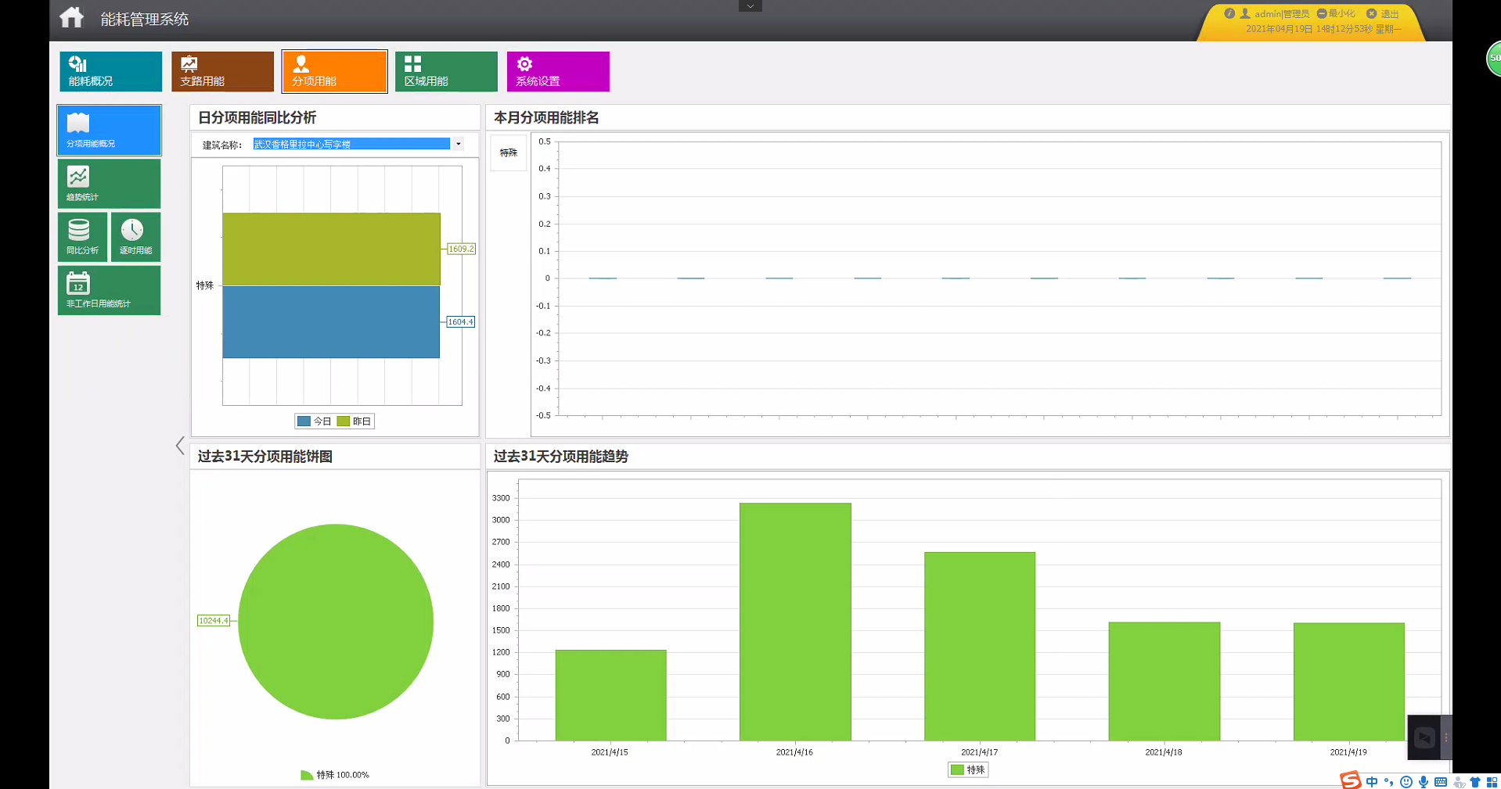Viewport: 1501px width, 789px height.
Task: Open the 建筑名称 building dropdown arrow
Action: tap(459, 144)
